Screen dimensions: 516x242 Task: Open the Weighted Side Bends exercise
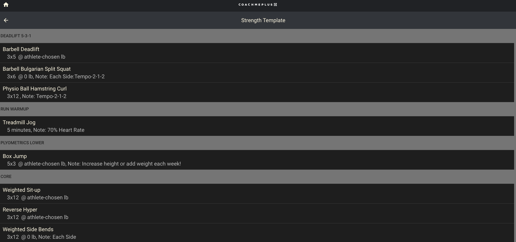pos(257,233)
